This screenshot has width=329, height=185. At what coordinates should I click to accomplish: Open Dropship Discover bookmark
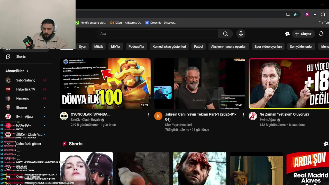click(161, 23)
